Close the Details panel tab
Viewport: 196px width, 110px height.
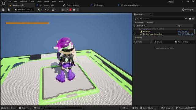pyautogui.click(x=151, y=42)
